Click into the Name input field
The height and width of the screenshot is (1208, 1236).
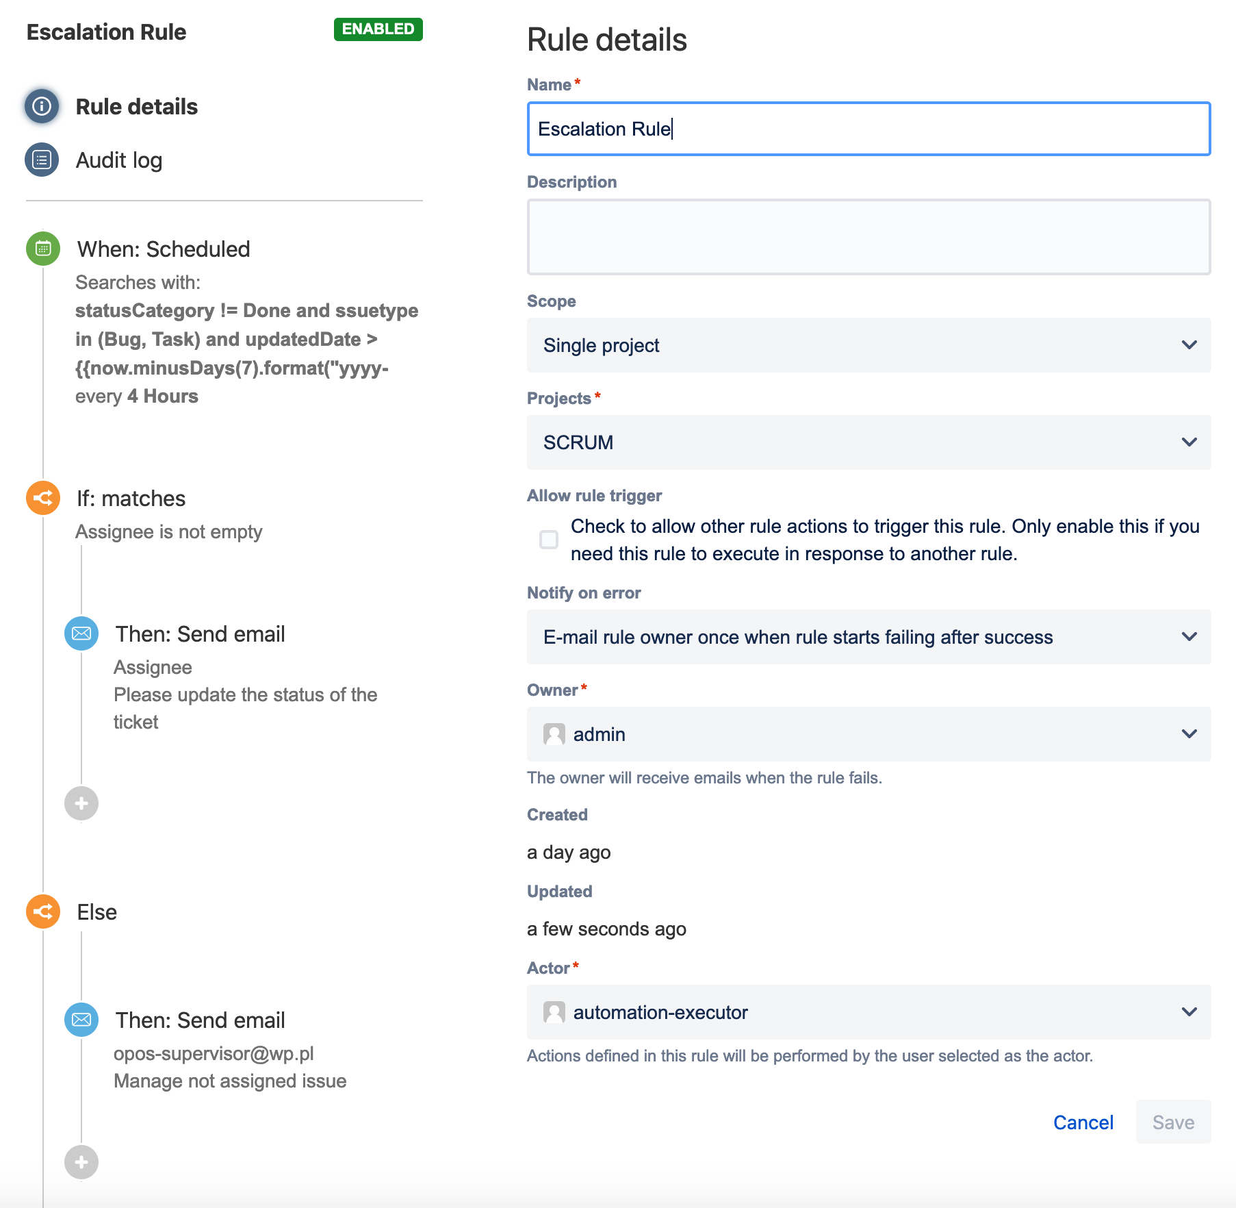tap(868, 129)
